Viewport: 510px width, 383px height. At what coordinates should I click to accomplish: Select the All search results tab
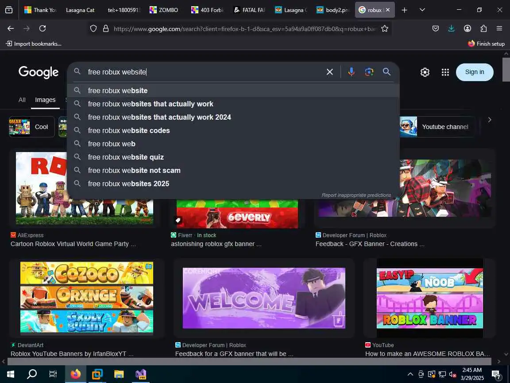click(22, 100)
